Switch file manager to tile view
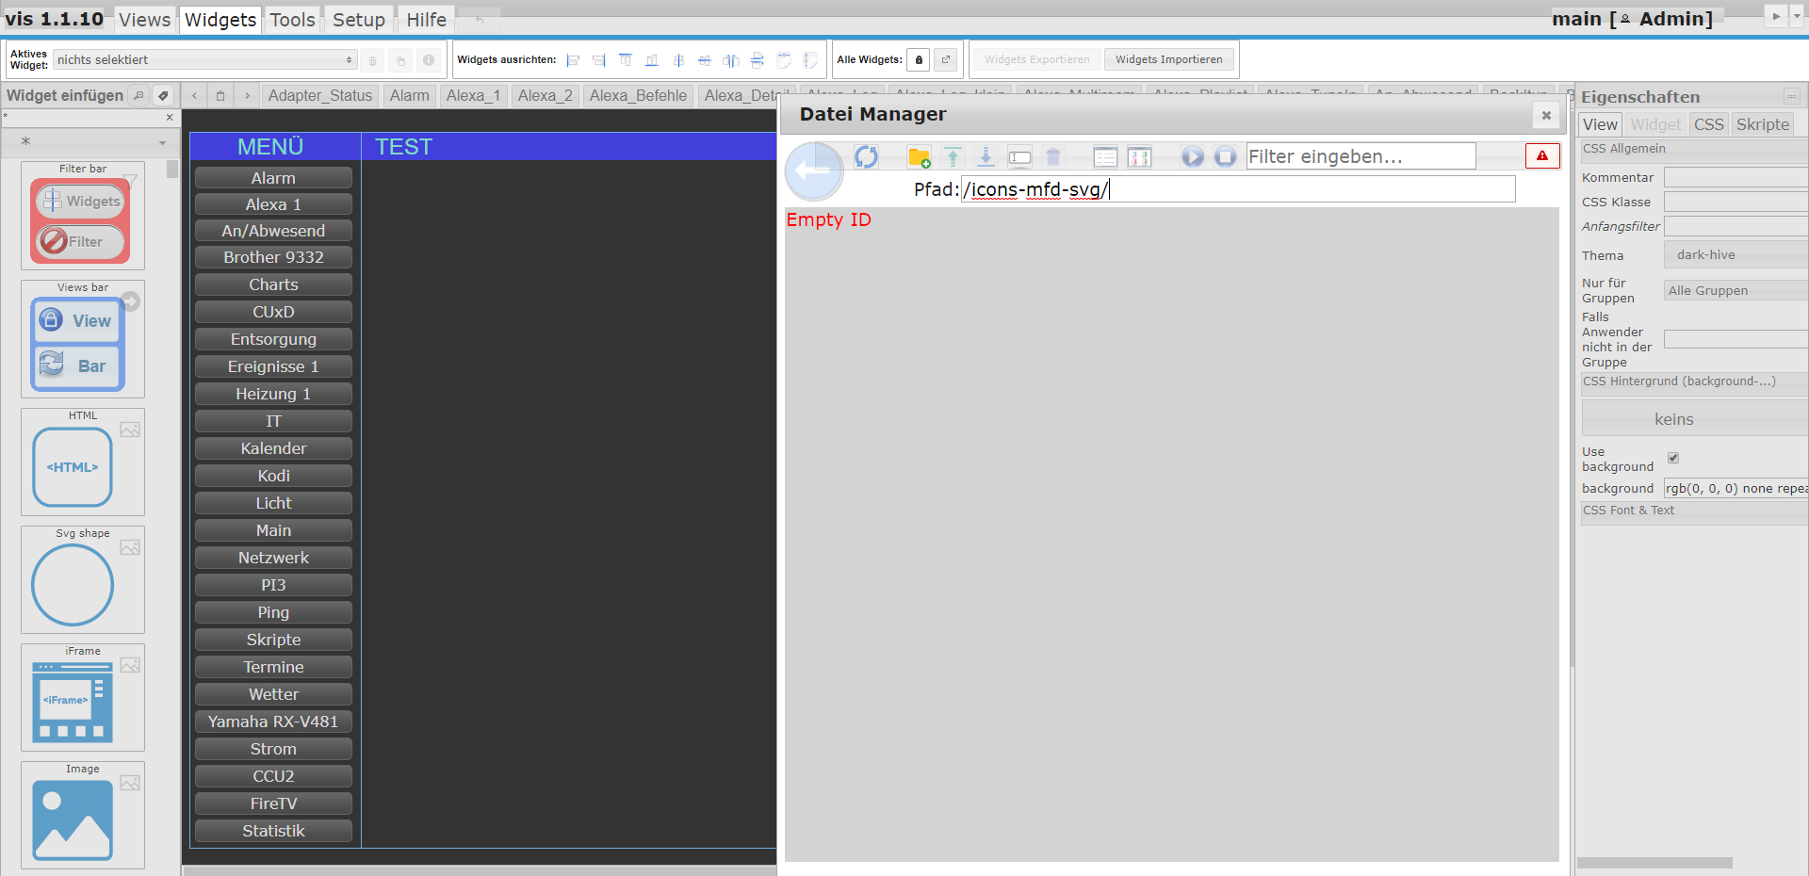Screen dimensions: 1809x876 coord(1139,157)
